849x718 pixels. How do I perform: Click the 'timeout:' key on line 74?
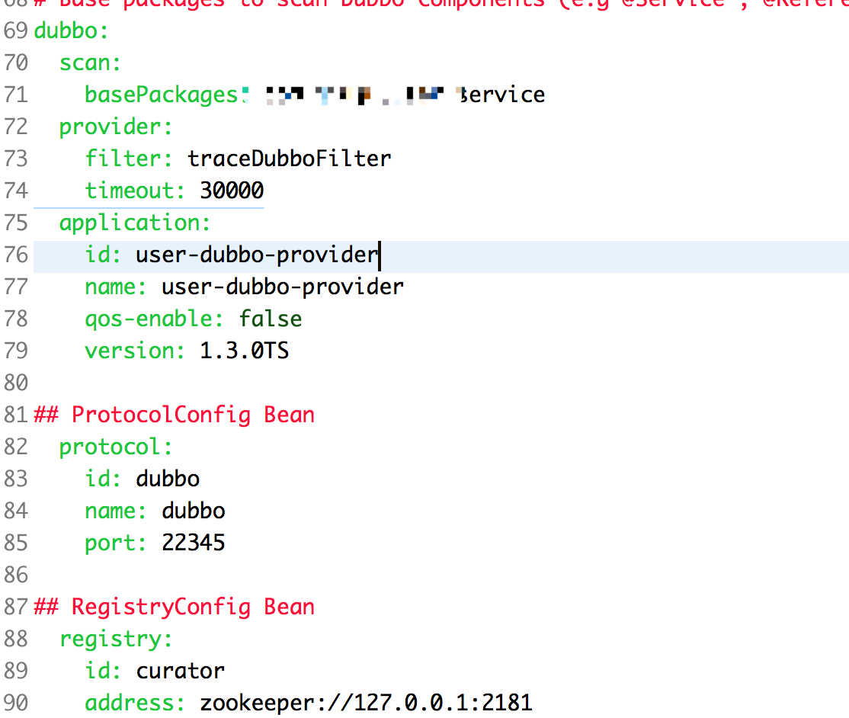[135, 191]
